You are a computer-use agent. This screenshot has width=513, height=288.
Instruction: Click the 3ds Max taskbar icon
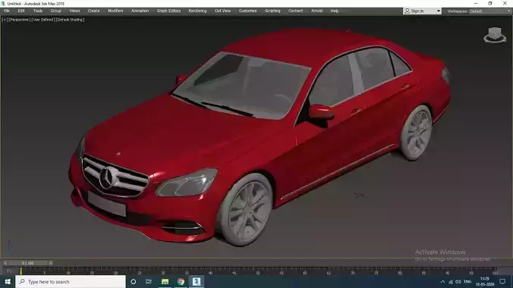197,281
